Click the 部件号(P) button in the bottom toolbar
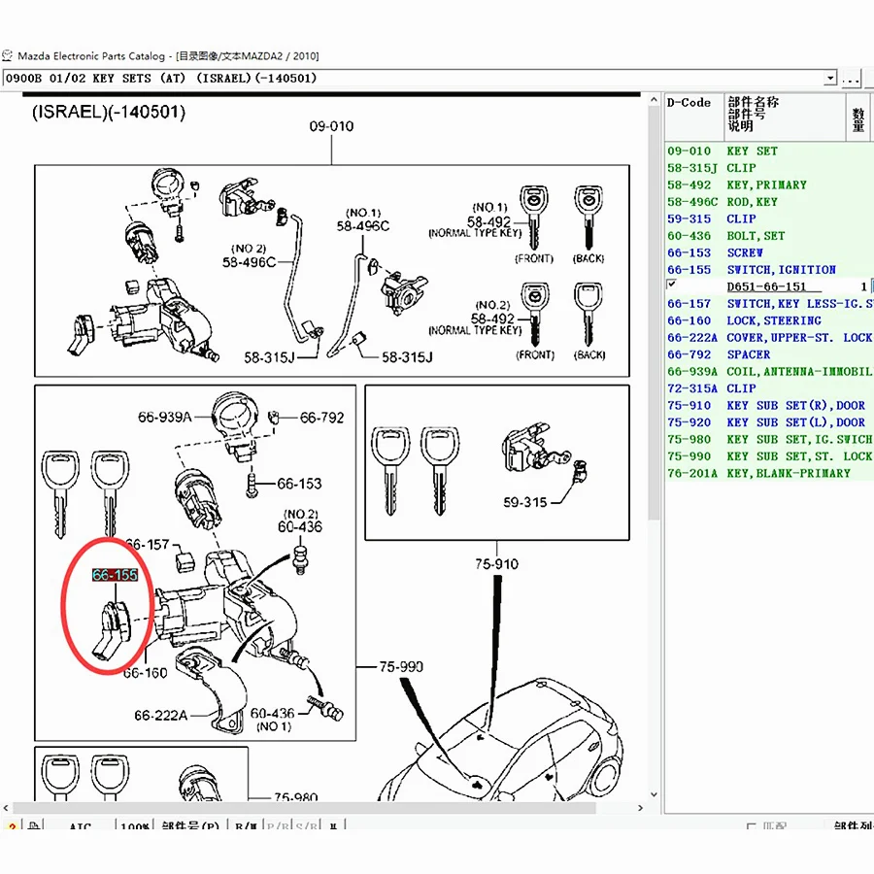The image size is (874, 874). (190, 824)
